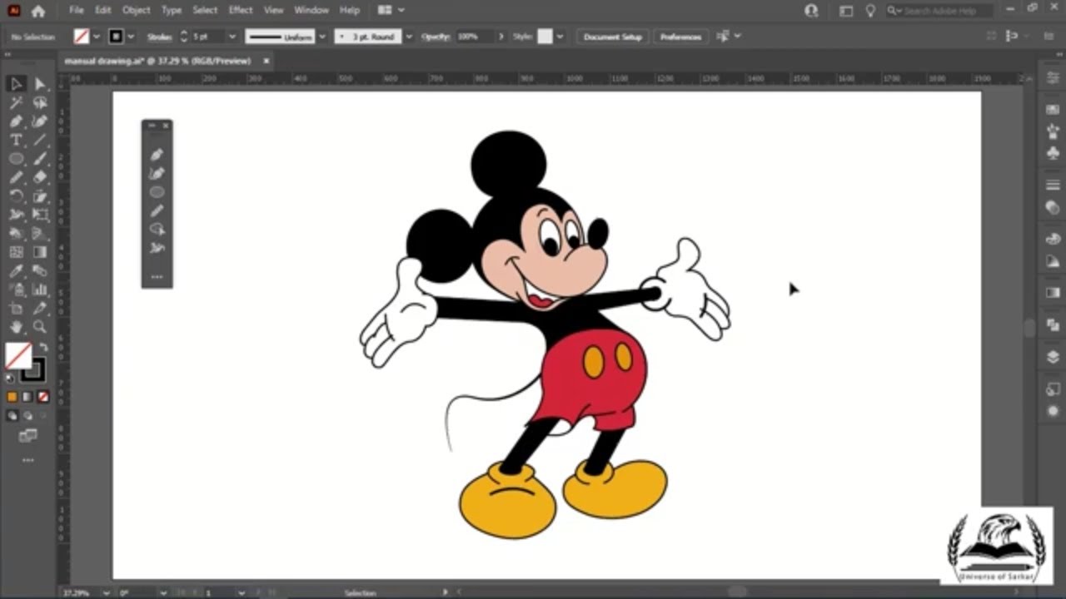Open the Layers panel icon
Viewport: 1066px width, 599px height.
pyautogui.click(x=1053, y=357)
